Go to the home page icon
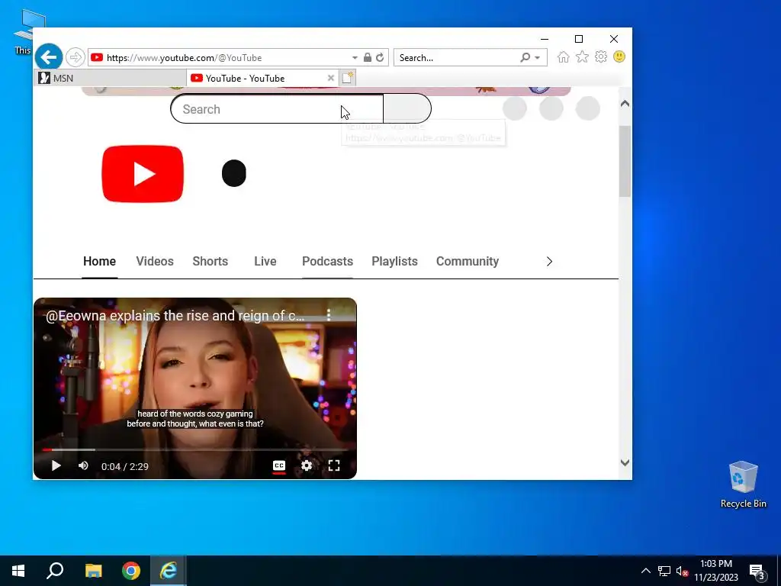This screenshot has height=586, width=781. click(564, 56)
